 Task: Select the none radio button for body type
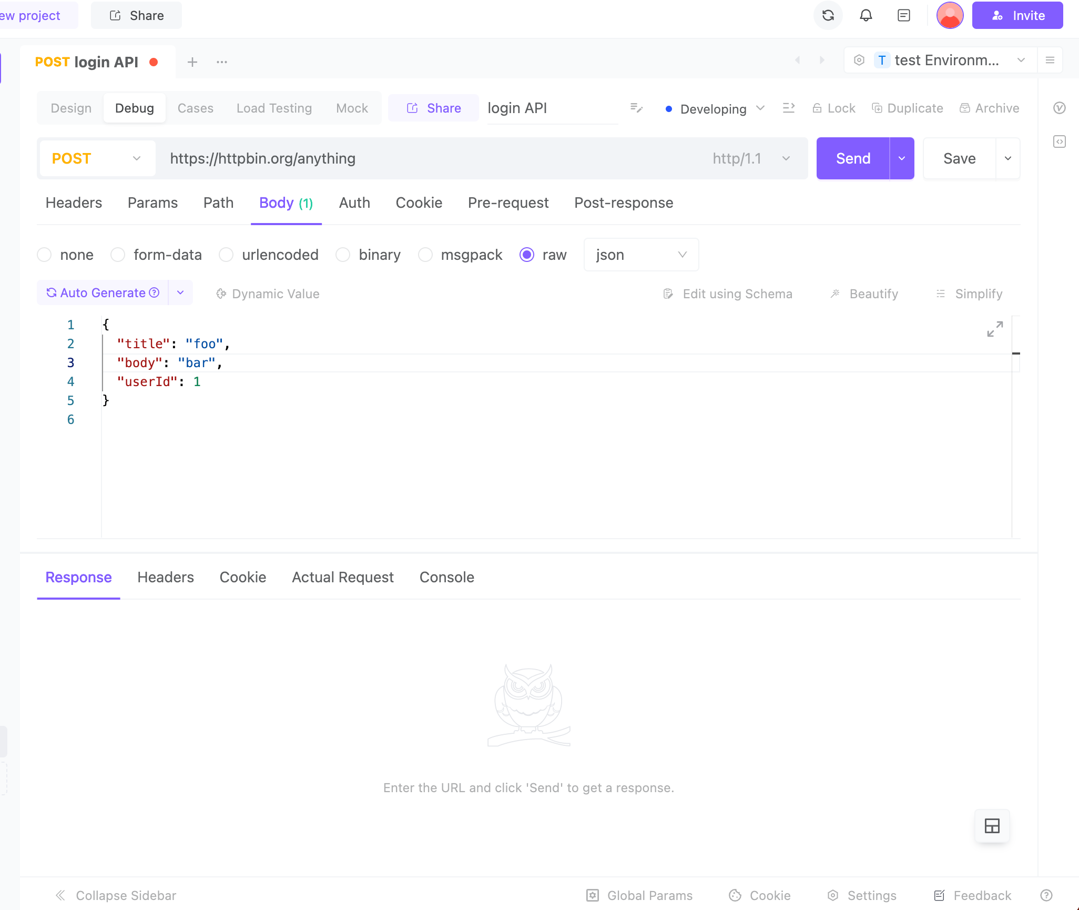coord(44,255)
